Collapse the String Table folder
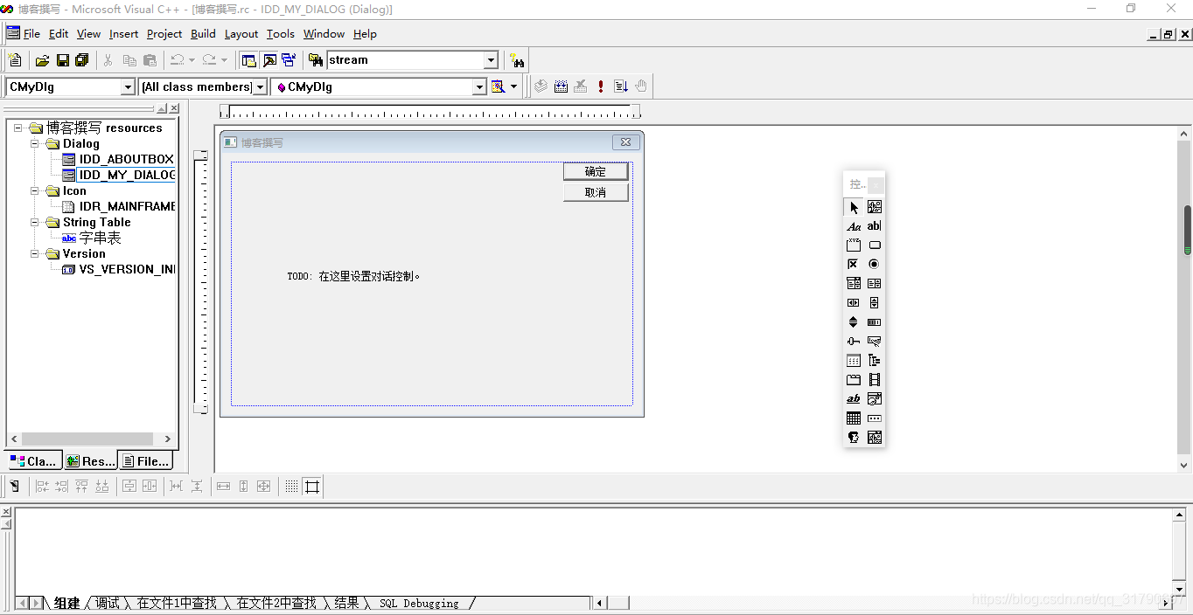The width and height of the screenshot is (1193, 615). pos(34,222)
